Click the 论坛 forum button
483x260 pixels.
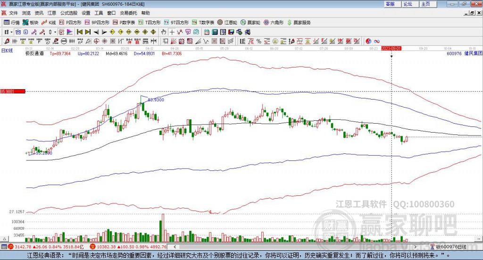pos(410,4)
